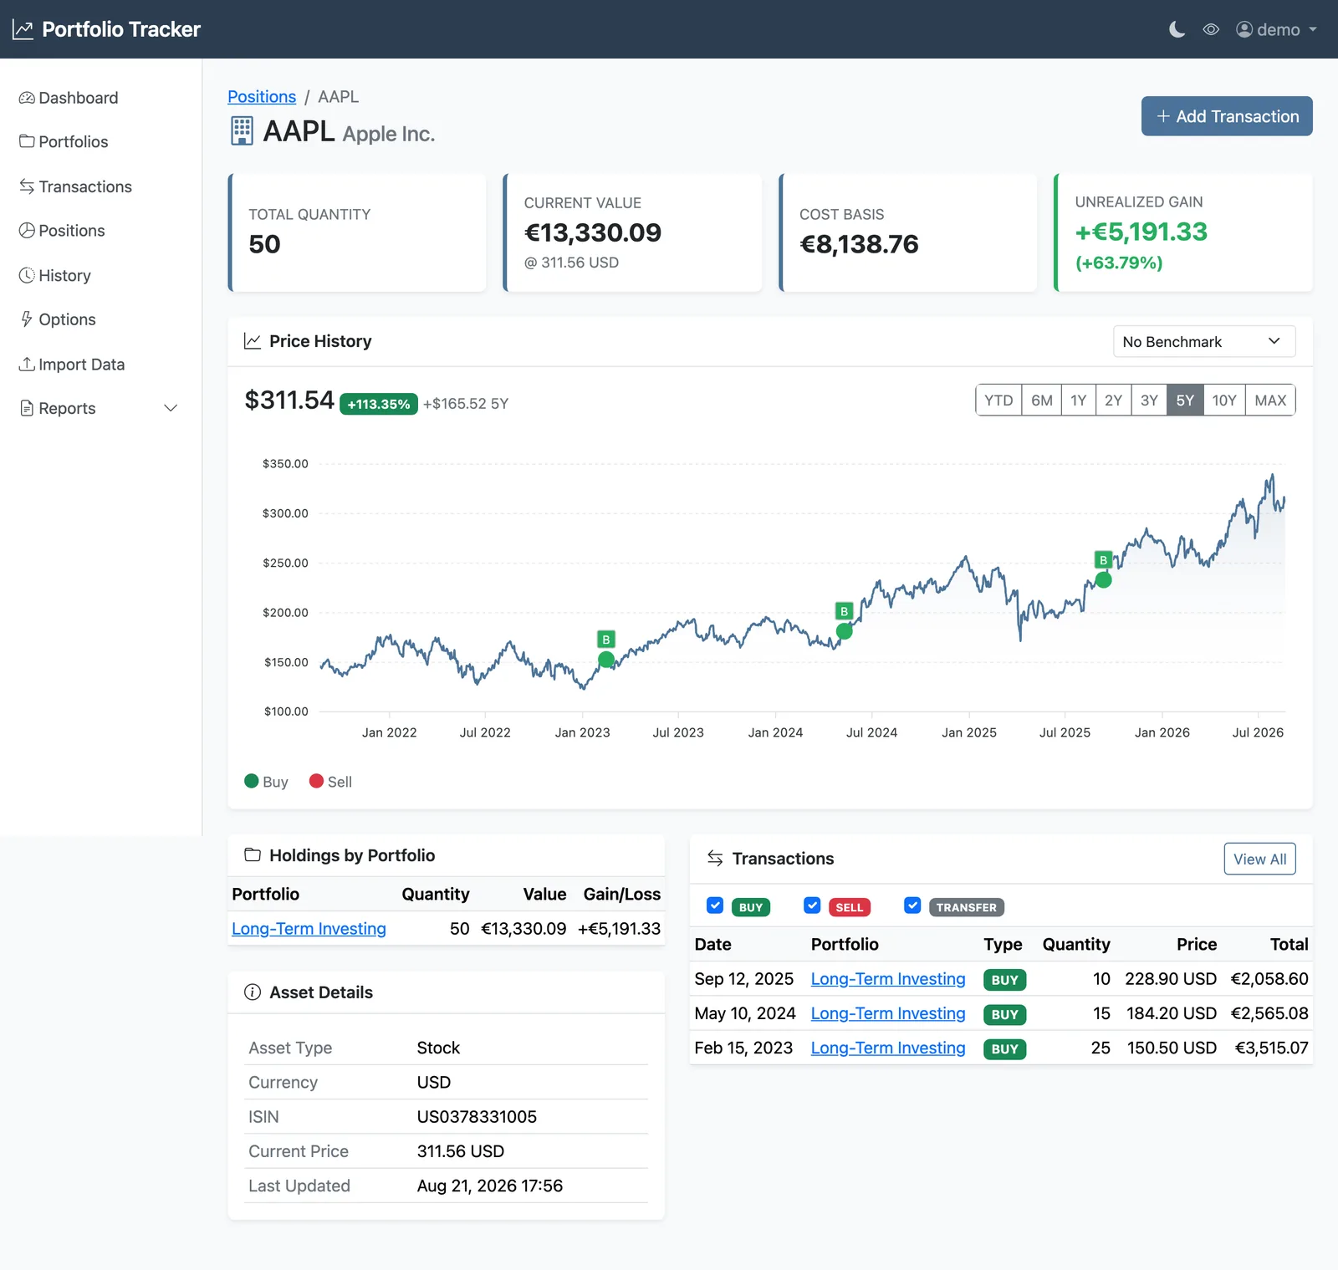Screen dimensions: 1338x1270
Task: Click the Portfolios folder icon in sidebar
Action: click(x=27, y=141)
